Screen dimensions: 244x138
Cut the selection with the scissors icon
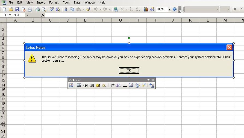(66, 9)
